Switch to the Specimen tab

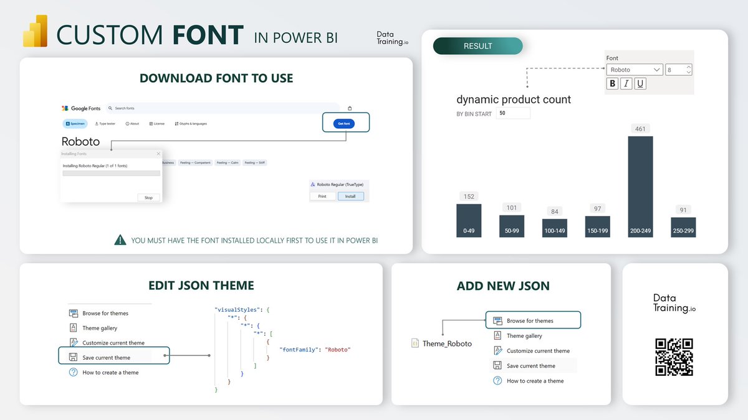click(75, 123)
